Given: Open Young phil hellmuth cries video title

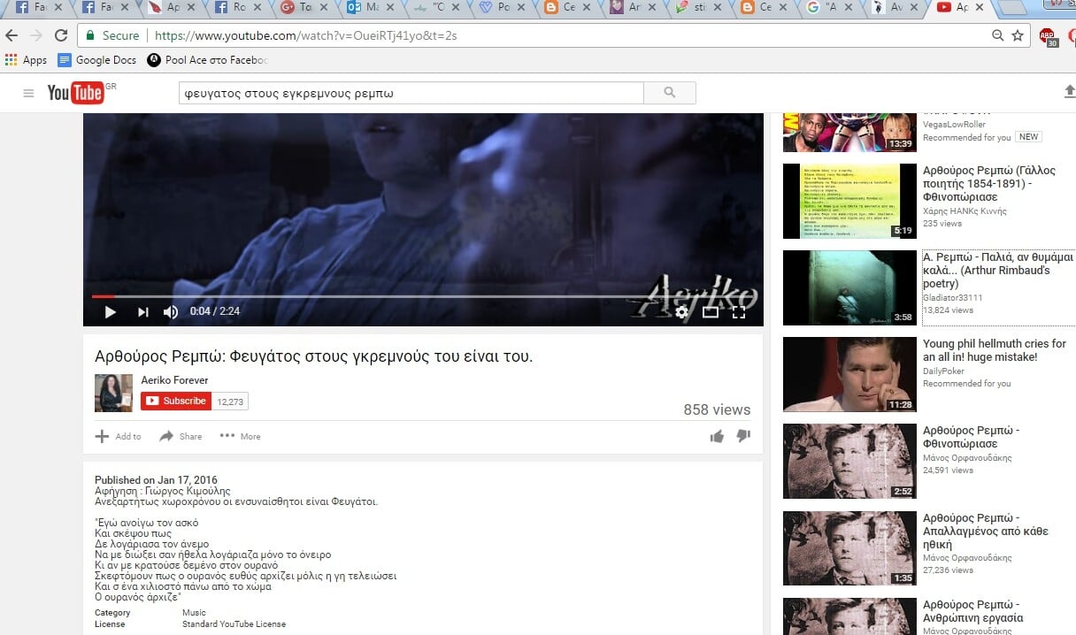Looking at the screenshot, I should (x=995, y=350).
